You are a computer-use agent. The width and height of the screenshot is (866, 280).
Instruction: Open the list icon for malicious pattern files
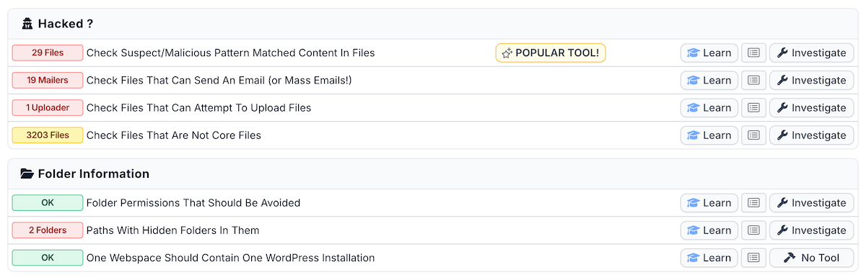pos(753,53)
